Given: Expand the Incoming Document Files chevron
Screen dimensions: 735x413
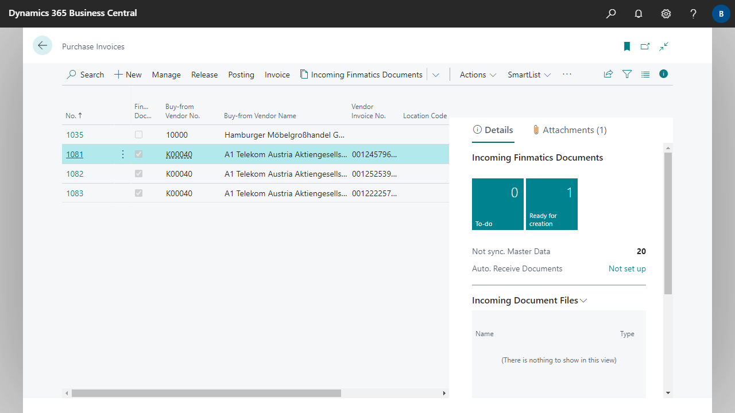Looking at the screenshot, I should pos(583,301).
